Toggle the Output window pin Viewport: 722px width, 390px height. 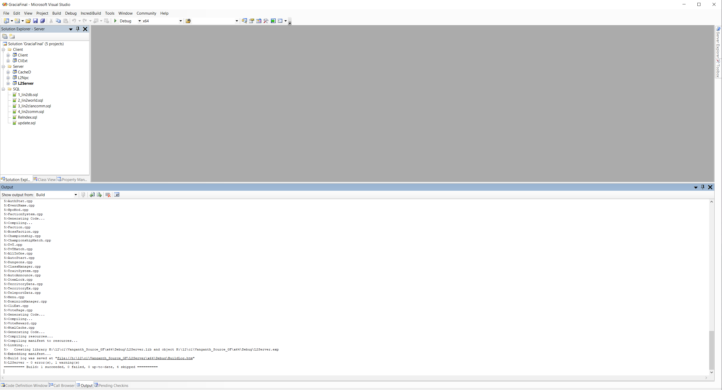(703, 187)
